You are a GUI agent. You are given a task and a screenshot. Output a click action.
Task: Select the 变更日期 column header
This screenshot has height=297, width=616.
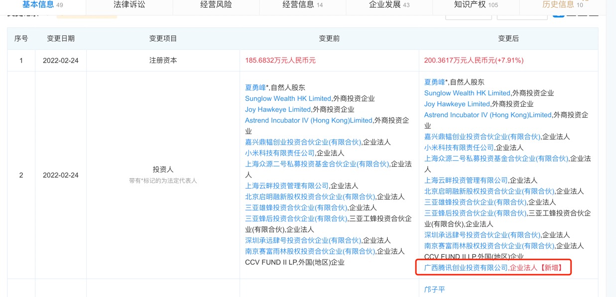click(61, 38)
